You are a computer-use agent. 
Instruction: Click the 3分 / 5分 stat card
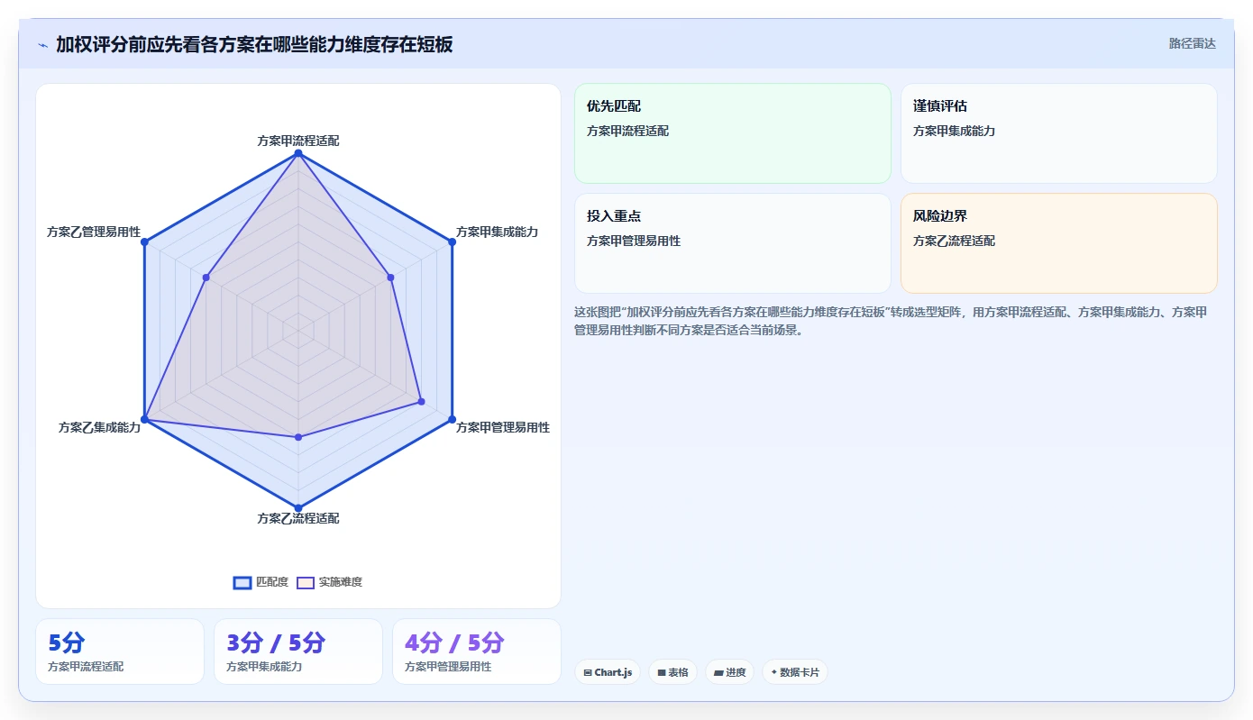click(x=298, y=652)
